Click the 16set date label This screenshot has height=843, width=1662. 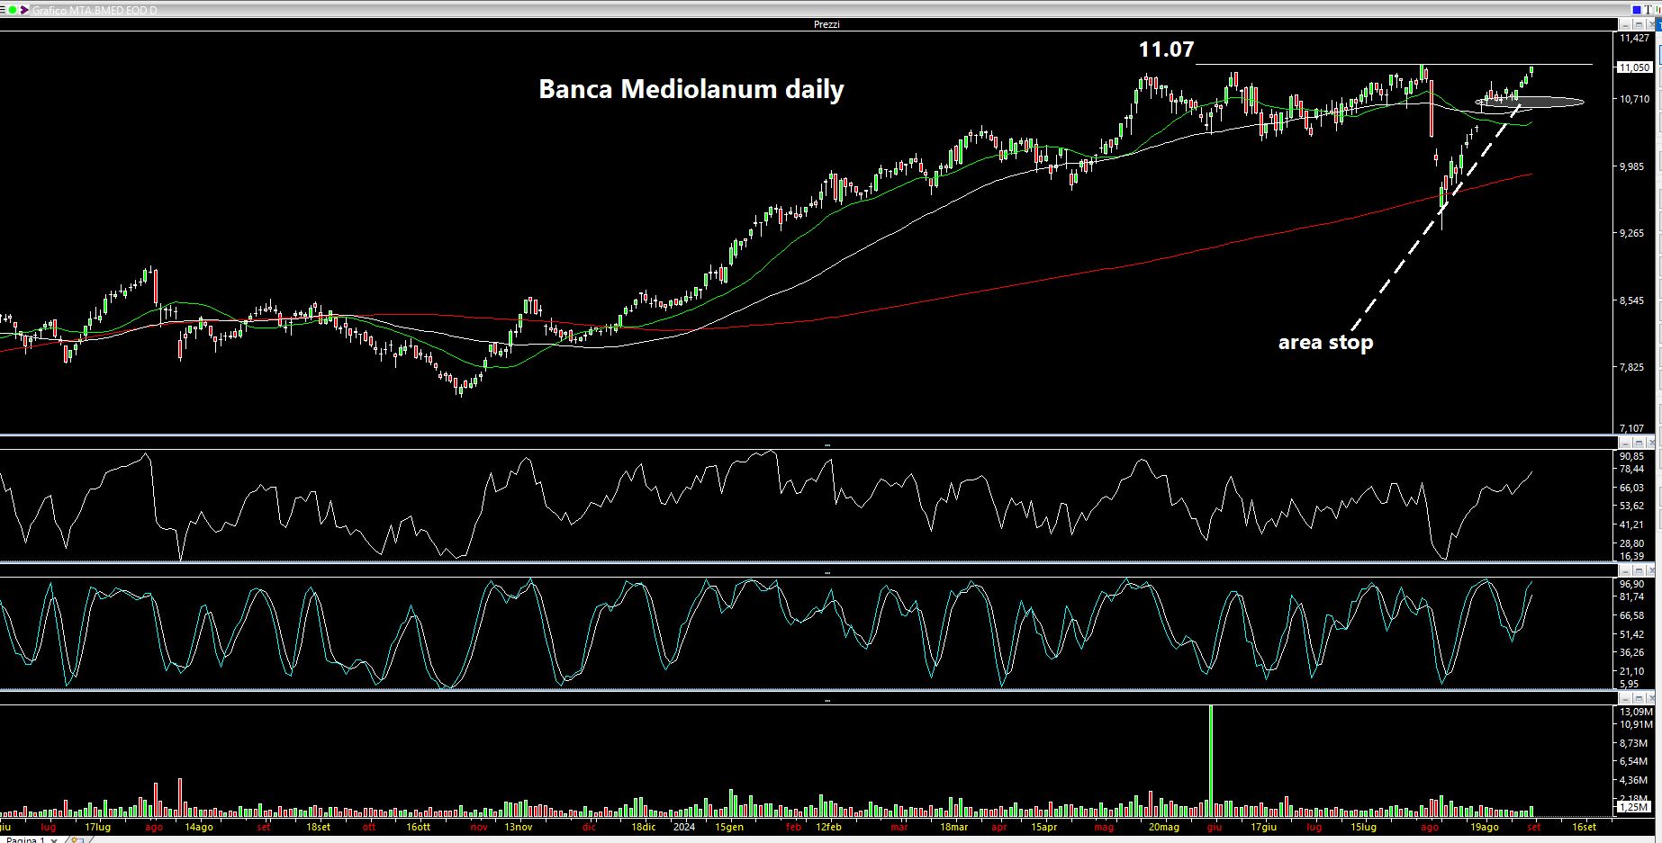1584,827
